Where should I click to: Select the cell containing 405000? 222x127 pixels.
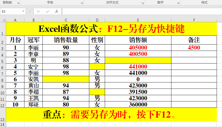138,48
